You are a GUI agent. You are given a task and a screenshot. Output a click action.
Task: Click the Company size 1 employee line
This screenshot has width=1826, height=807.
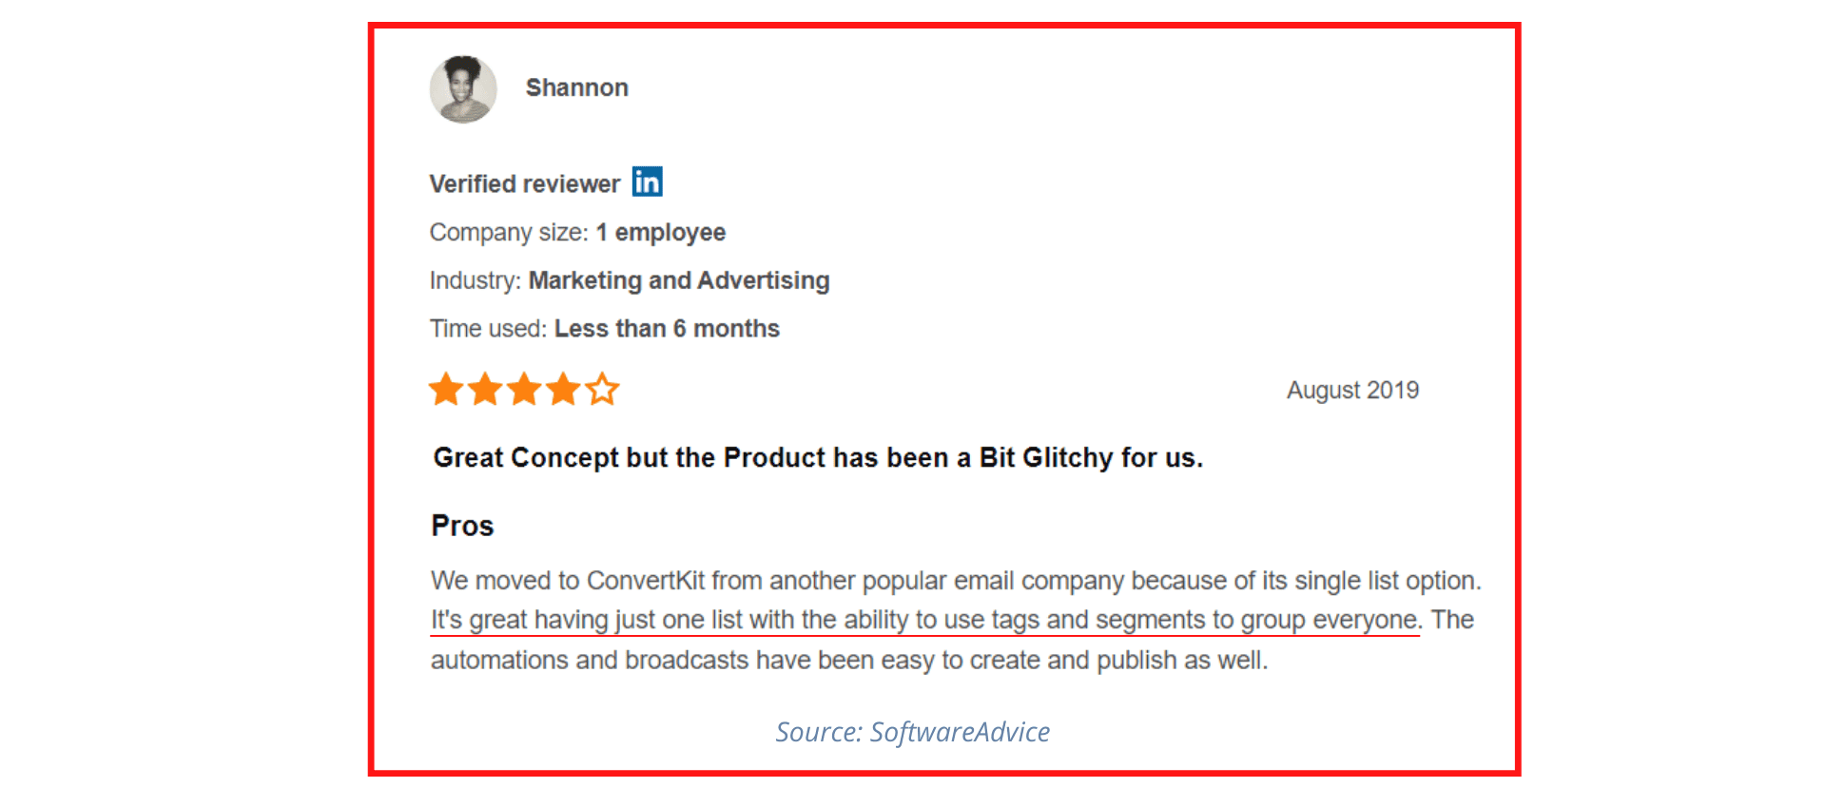[x=577, y=233]
